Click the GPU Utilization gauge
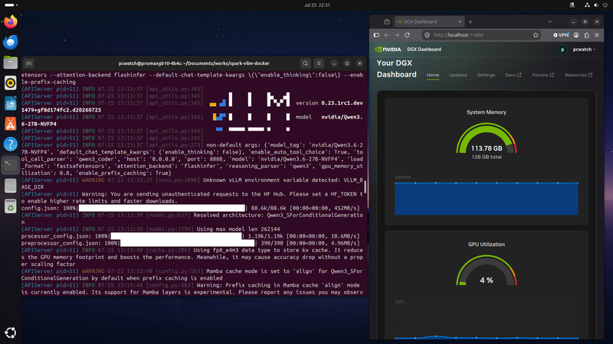Viewport: 613px width, 344px height. pyautogui.click(x=487, y=270)
